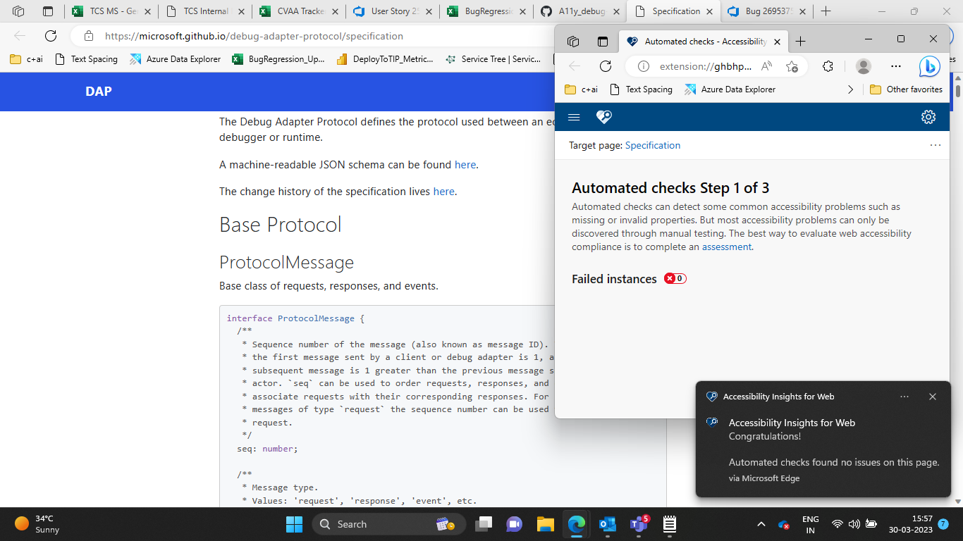Refresh the Accessibility Insights page
Viewport: 963px width, 541px height.
click(606, 66)
